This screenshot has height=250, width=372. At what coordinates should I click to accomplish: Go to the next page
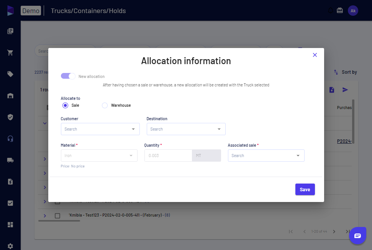click(334, 232)
